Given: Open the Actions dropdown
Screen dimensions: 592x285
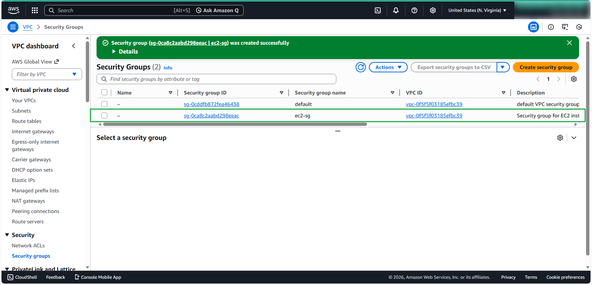Looking at the screenshot, I should pyautogui.click(x=388, y=67).
